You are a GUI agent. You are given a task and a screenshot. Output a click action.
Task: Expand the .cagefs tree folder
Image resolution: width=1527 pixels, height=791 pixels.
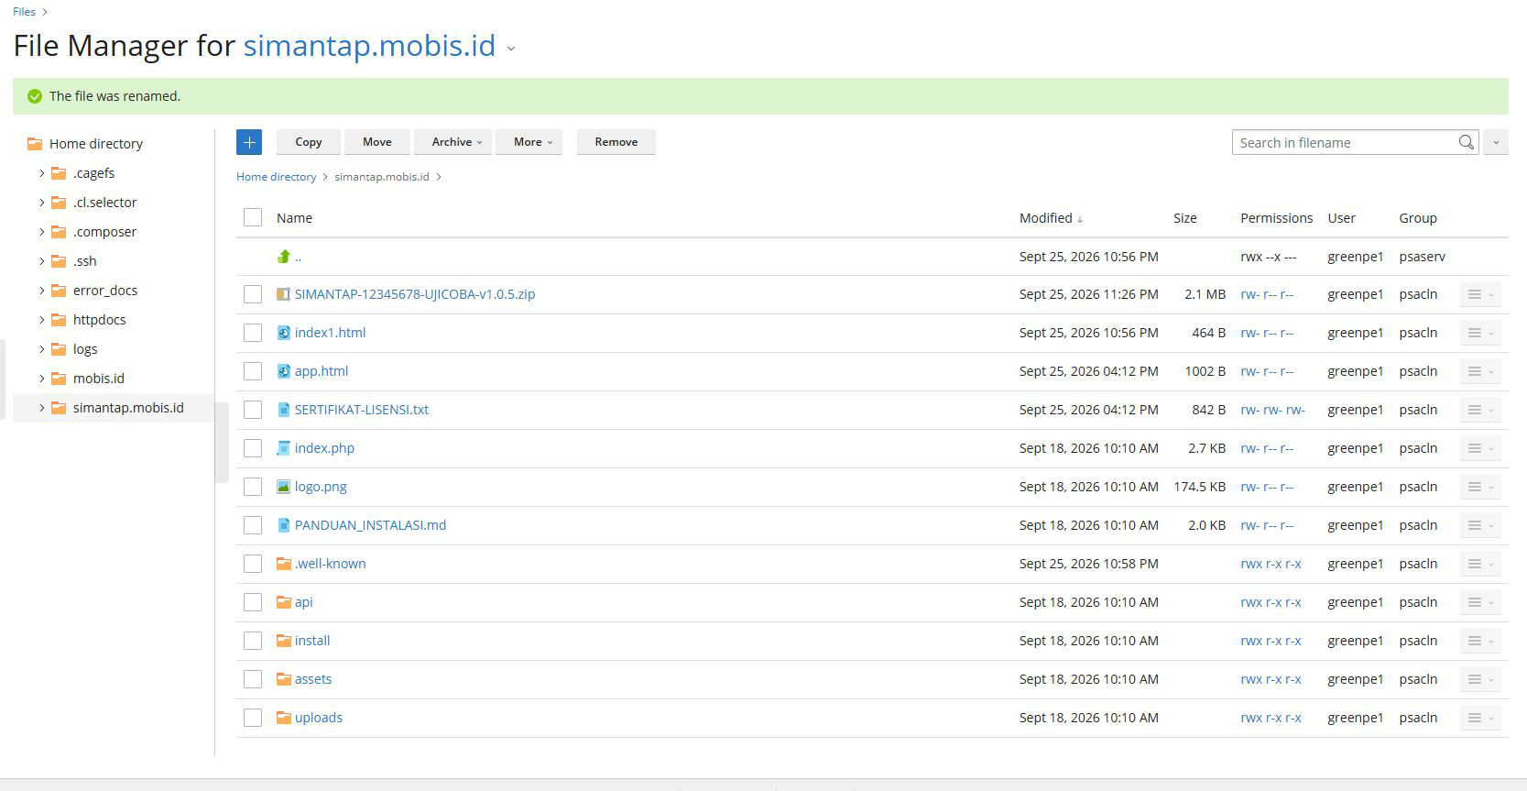click(x=41, y=173)
